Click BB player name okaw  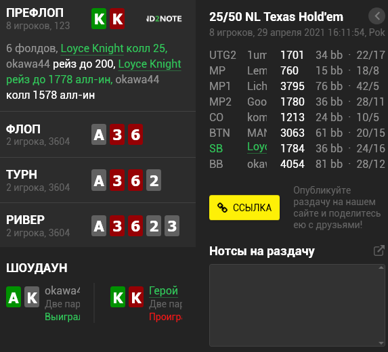(257, 164)
